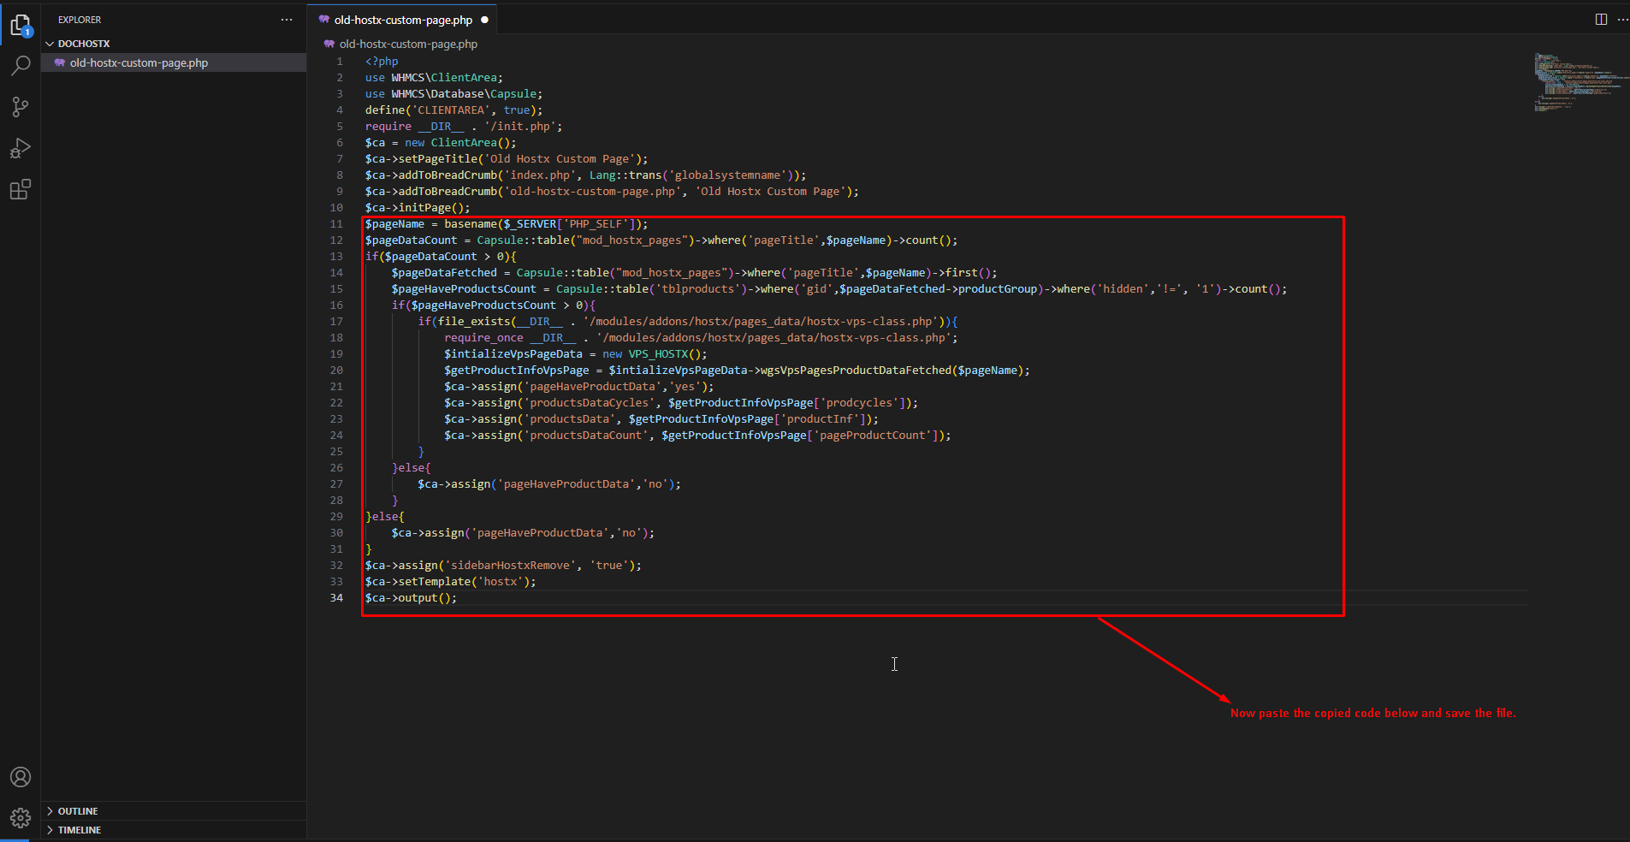
Task: Click the Split Editor Right icon
Action: click(x=1601, y=20)
